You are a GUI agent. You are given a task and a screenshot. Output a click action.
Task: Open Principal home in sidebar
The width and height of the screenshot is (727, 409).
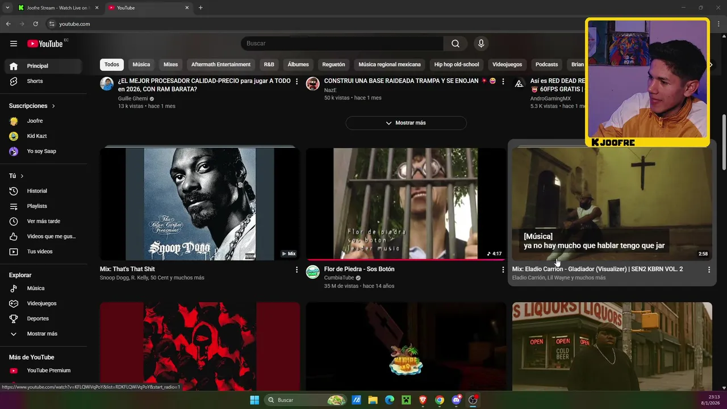pos(44,66)
